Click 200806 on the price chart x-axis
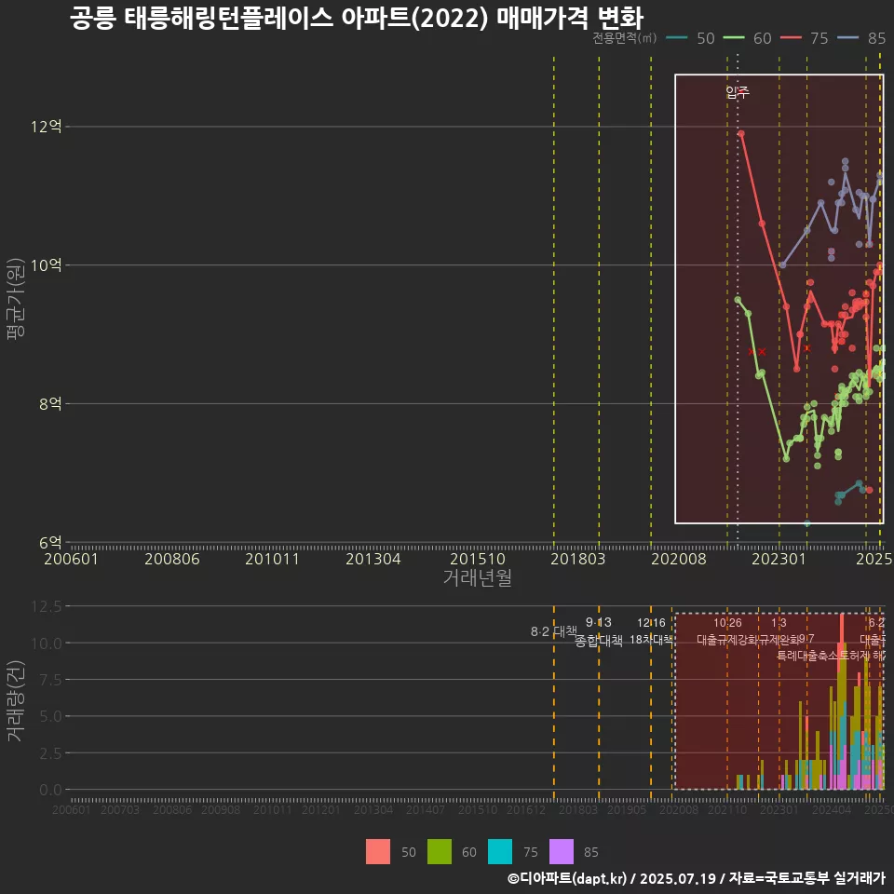The image size is (894, 894). [171, 559]
